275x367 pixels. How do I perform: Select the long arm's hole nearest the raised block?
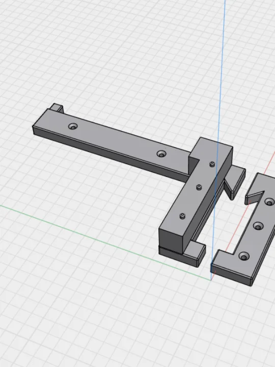click(161, 154)
